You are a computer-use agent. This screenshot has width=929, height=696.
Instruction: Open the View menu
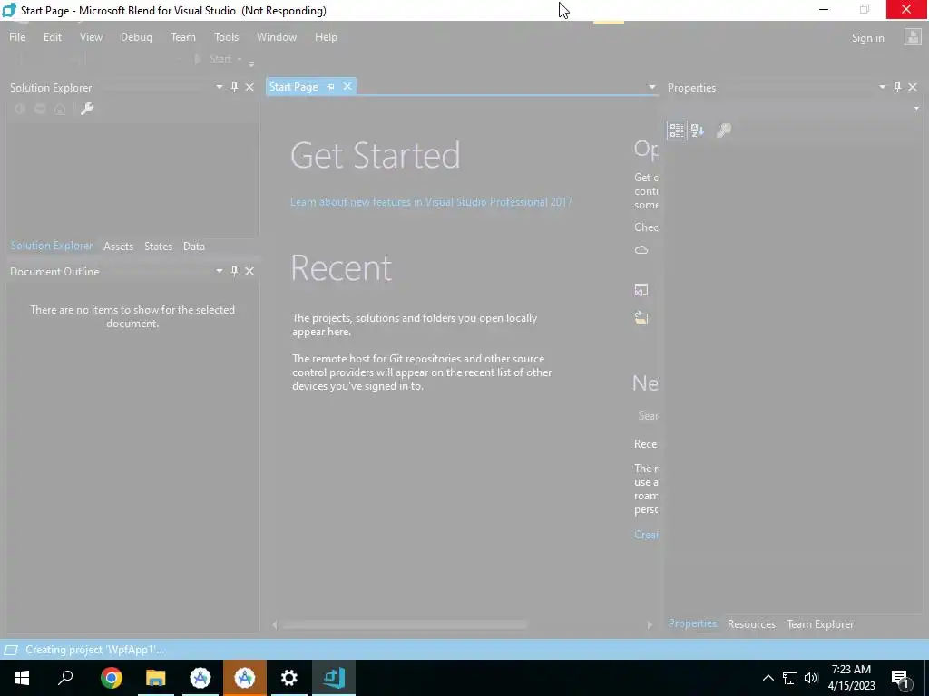click(x=91, y=36)
